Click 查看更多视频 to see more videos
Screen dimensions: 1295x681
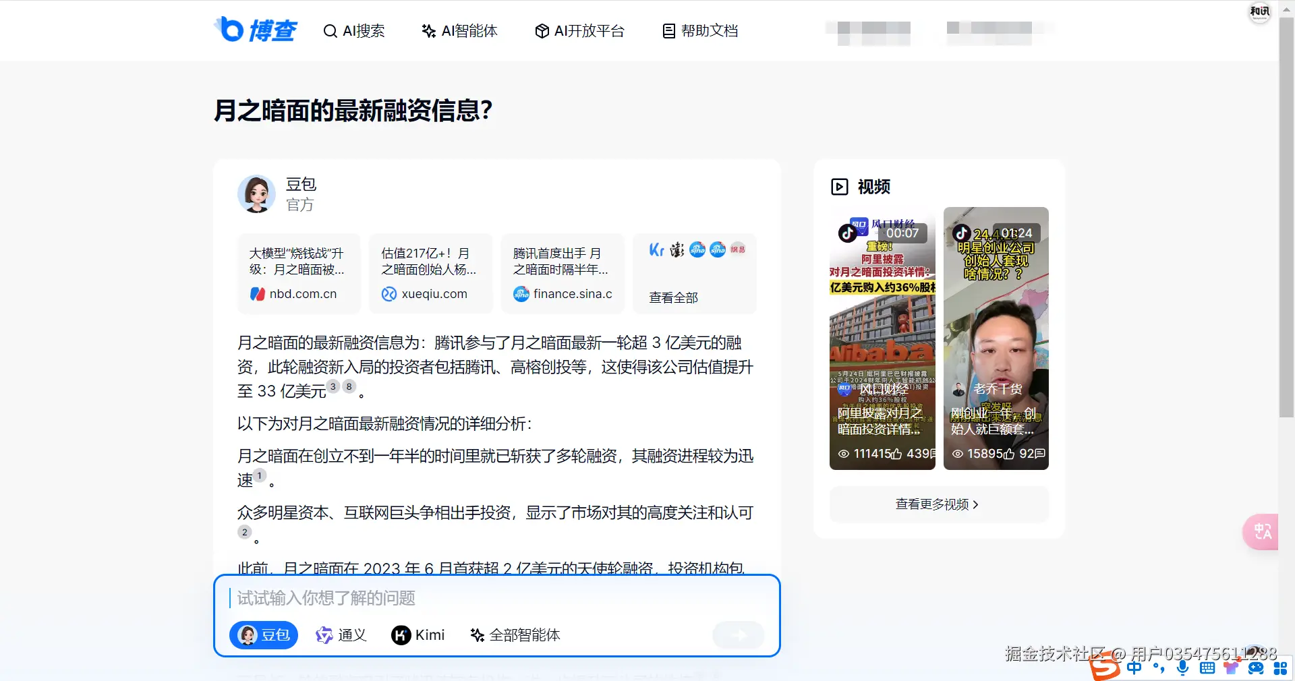(938, 504)
